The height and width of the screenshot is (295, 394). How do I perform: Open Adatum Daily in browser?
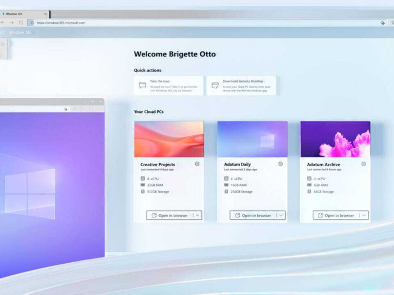(253, 215)
